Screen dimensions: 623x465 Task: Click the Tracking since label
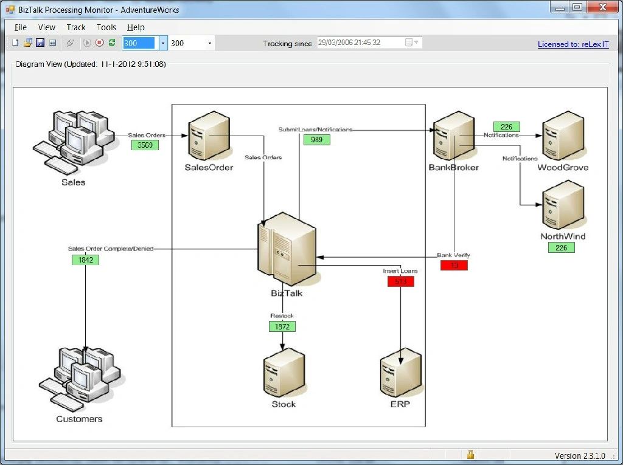287,44
